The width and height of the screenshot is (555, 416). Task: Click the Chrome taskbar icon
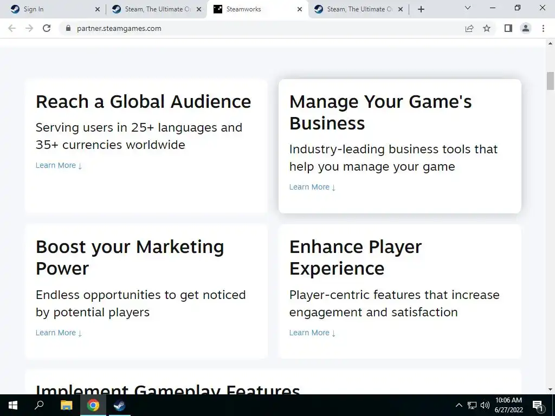click(x=93, y=405)
